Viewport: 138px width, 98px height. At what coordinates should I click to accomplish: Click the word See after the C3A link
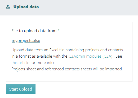(119, 56)
